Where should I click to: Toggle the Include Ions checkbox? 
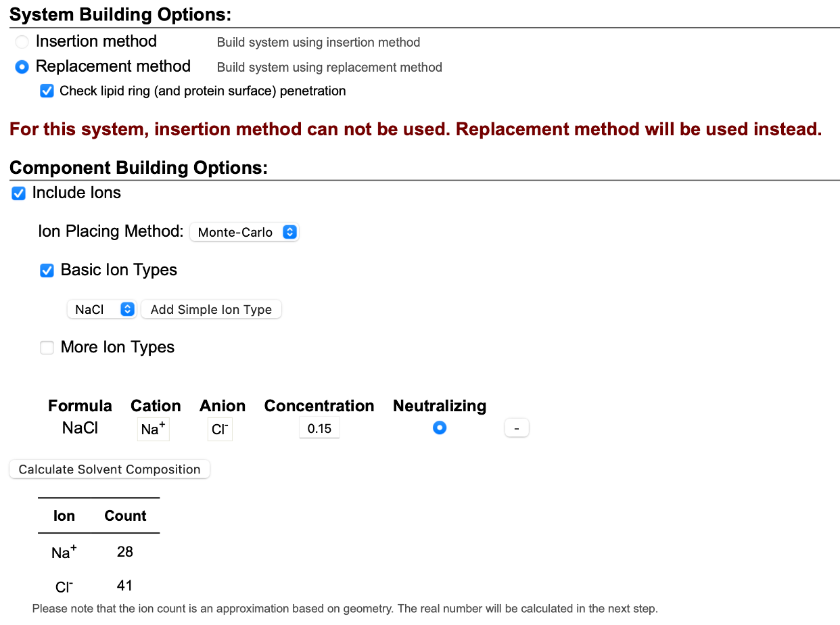(x=19, y=193)
